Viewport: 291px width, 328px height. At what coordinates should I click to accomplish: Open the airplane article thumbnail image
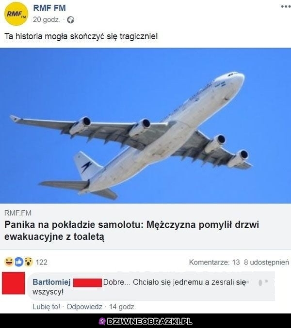pos(145,125)
